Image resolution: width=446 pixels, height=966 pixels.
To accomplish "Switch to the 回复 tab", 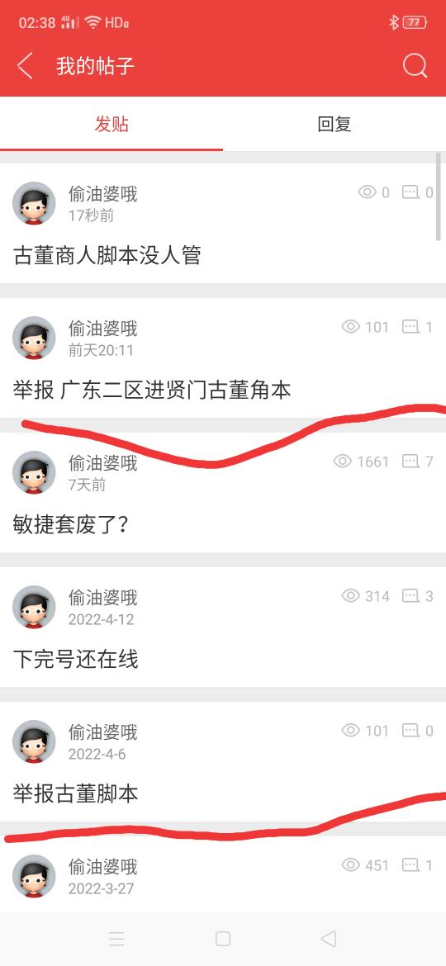I will (x=334, y=124).
